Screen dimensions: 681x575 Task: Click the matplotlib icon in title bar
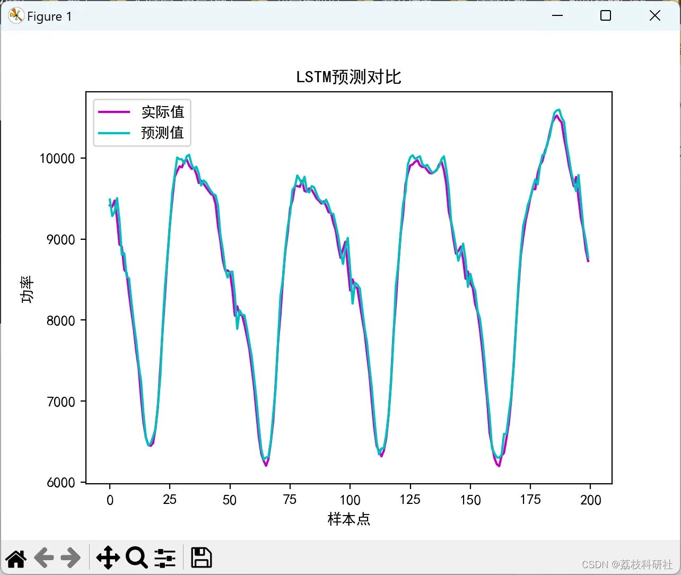tap(16, 16)
